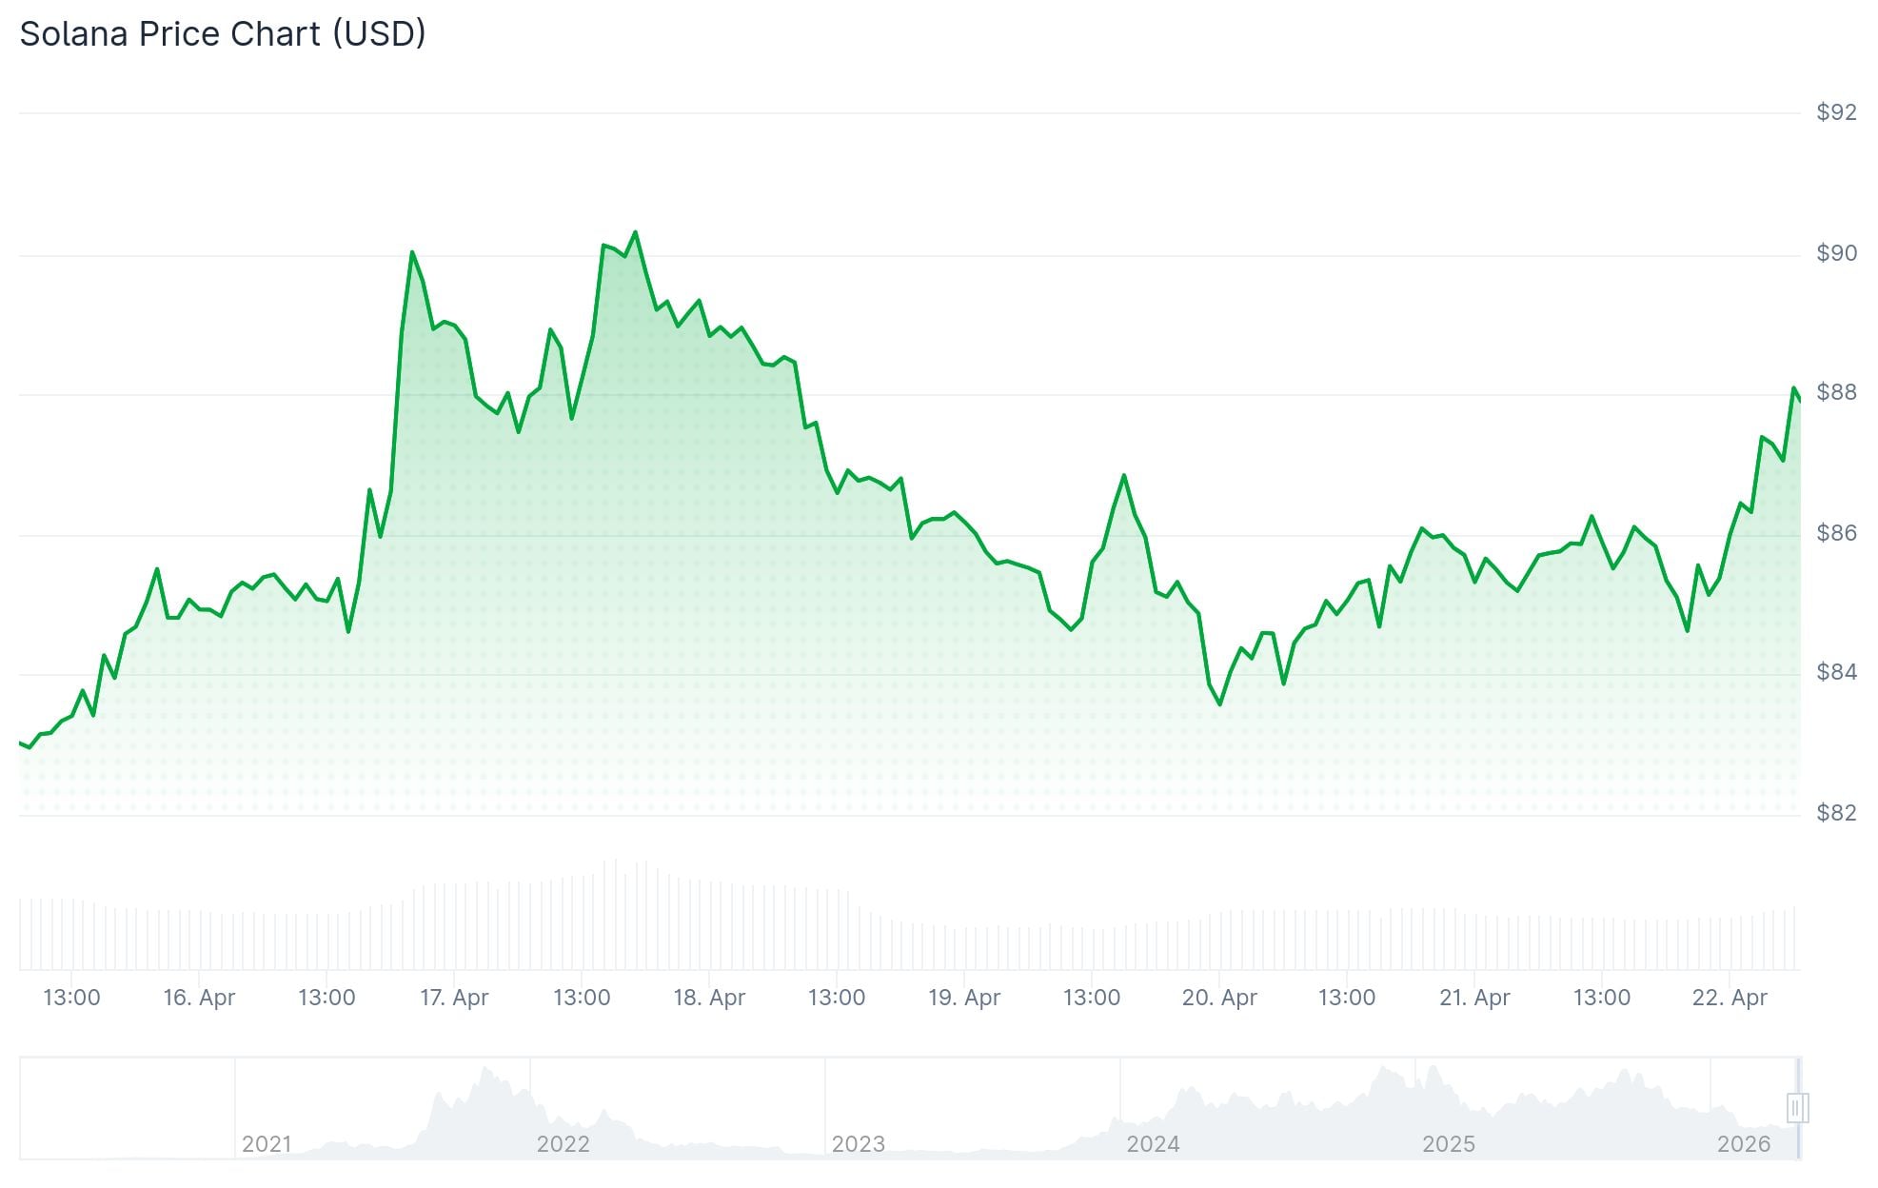
Task: Click the 2025 navigator year label
Action: click(x=1448, y=1143)
